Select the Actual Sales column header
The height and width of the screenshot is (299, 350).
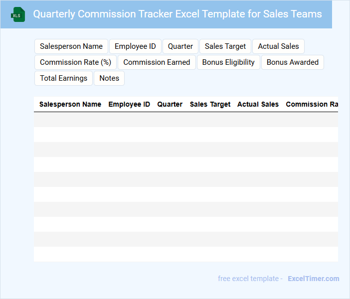click(x=258, y=104)
